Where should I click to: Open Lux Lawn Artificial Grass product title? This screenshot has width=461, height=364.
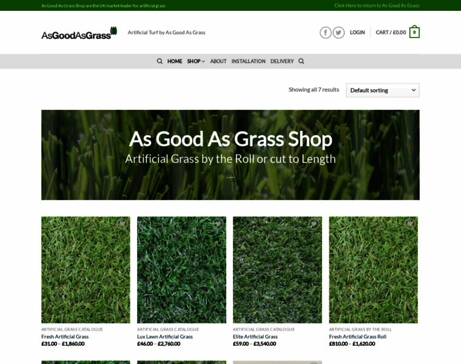point(165,337)
